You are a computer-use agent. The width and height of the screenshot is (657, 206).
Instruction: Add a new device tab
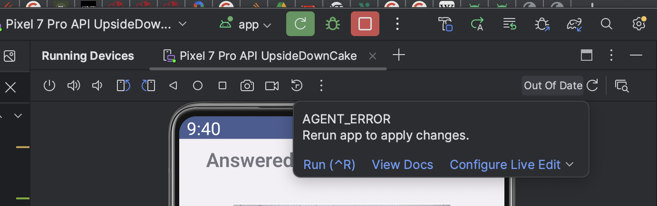(399, 56)
